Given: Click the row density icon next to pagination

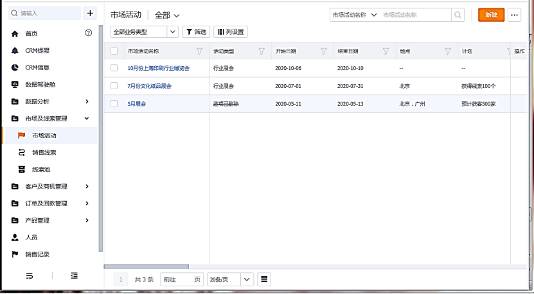Looking at the screenshot, I should coord(264,279).
